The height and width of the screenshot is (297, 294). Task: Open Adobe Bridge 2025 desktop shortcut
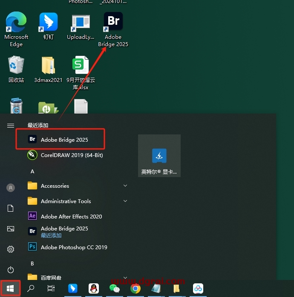tap(113, 29)
